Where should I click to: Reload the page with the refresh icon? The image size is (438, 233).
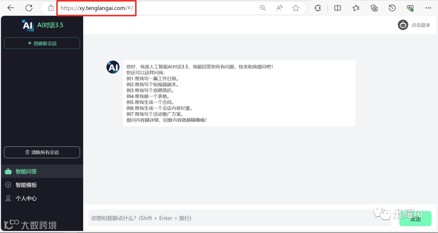click(x=29, y=8)
